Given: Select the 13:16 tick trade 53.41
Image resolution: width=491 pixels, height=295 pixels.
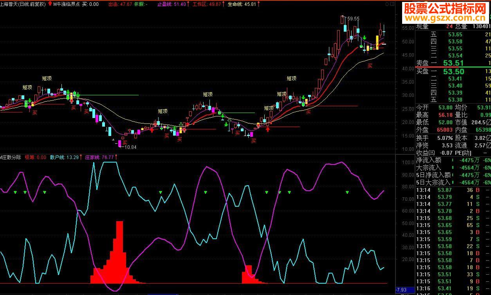Looking at the screenshot, I should click(453, 288).
